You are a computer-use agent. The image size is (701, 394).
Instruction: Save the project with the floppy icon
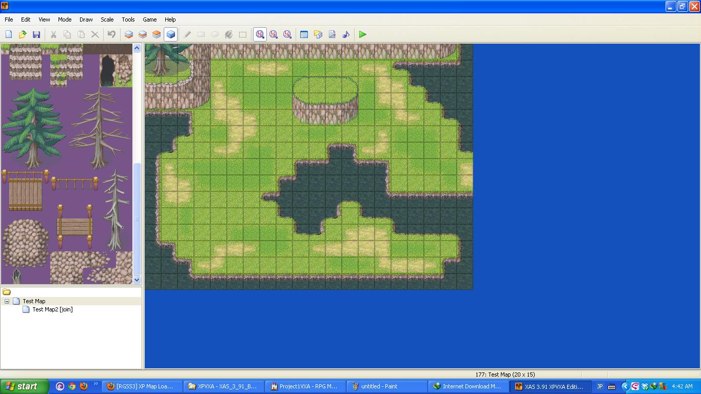click(36, 34)
